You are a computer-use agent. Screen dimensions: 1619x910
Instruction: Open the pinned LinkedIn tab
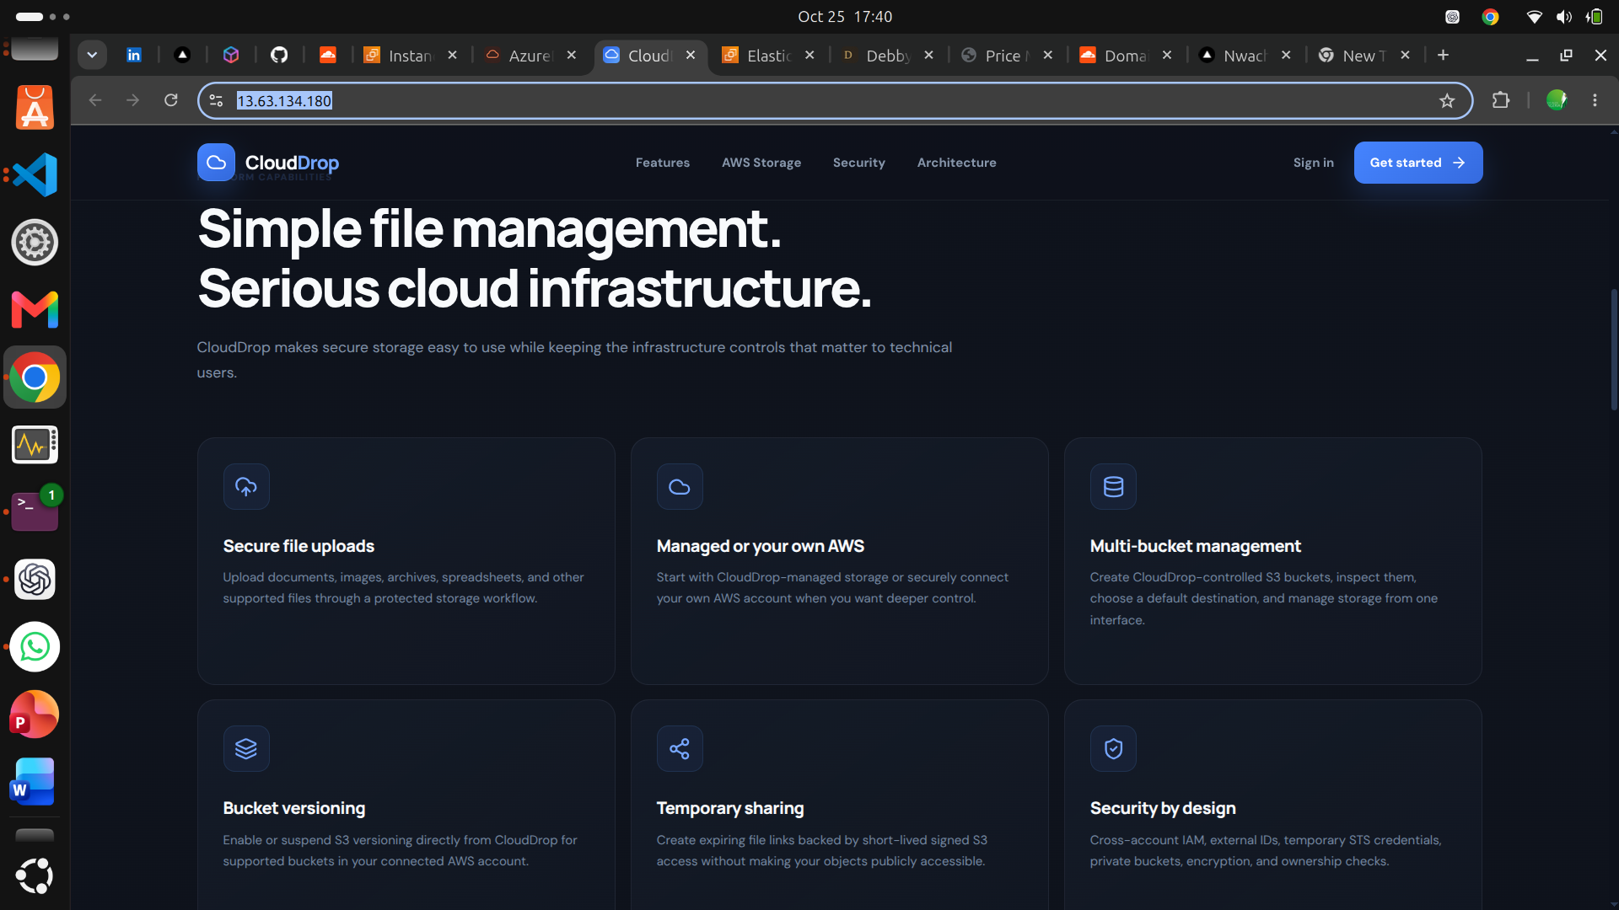pyautogui.click(x=134, y=55)
